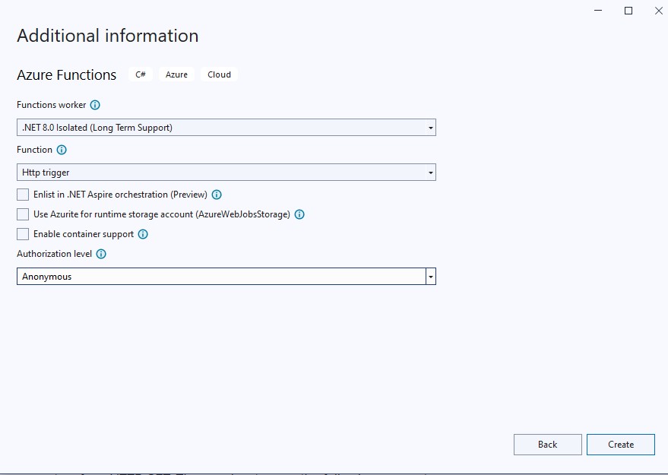
Task: Enable Enlist in .NET Aspire orchestration checkbox
Action: point(23,195)
